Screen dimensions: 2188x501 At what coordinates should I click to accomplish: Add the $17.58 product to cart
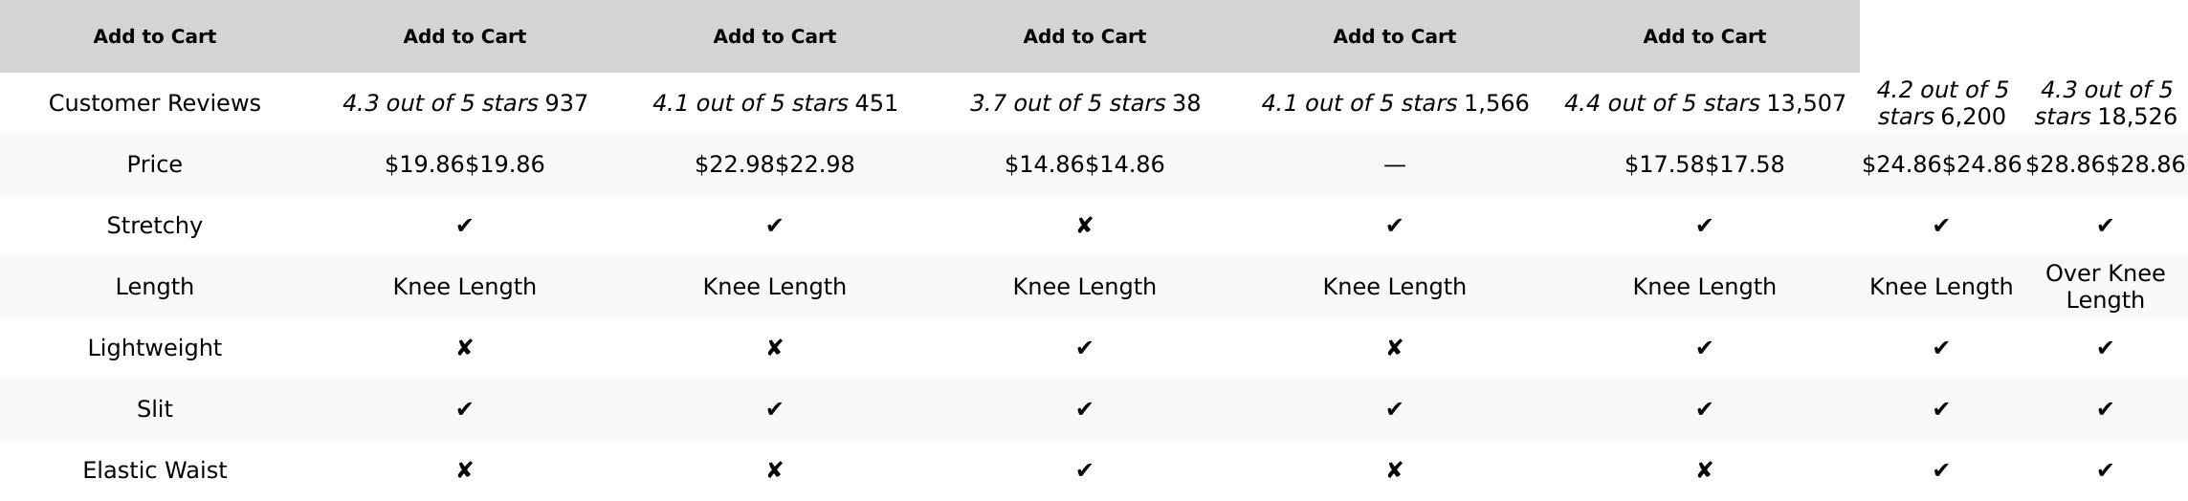tap(1704, 36)
